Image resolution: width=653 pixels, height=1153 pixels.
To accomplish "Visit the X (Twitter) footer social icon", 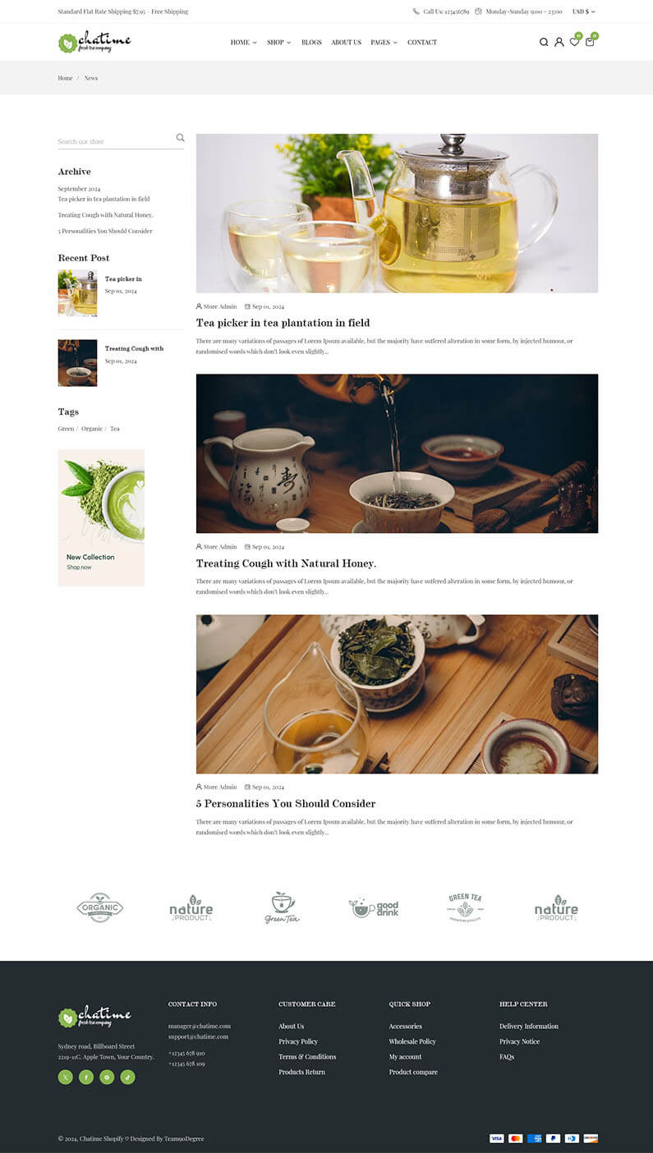I will coord(66,1077).
